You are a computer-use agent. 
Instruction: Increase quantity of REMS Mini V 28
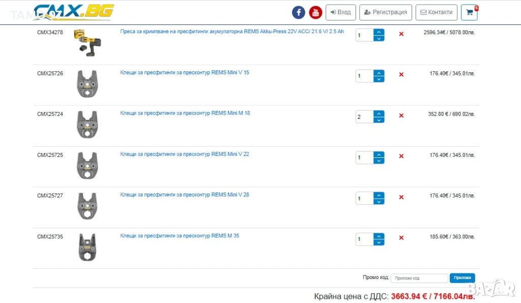point(379,195)
